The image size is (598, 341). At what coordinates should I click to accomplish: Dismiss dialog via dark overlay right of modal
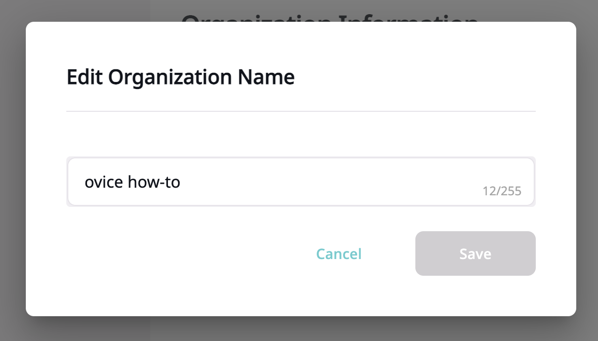point(587,170)
